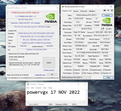Open Notepad Edit menu
The image size is (121, 111).
(x=32, y=88)
